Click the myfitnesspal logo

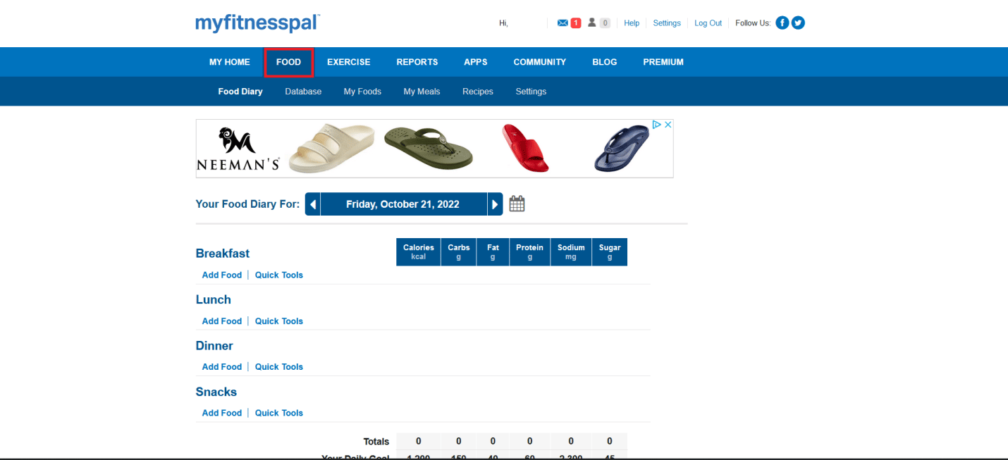point(258,23)
